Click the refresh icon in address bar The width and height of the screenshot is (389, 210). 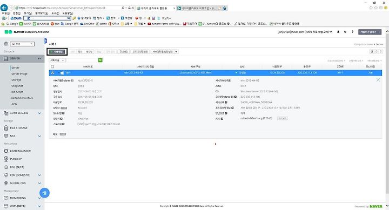133,8
